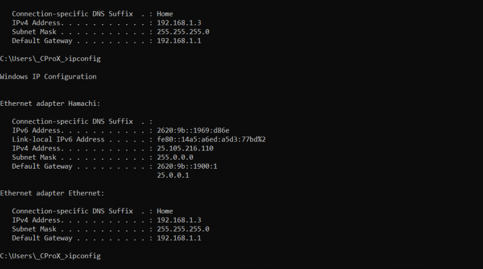Viewport: 483px width, 269px height.
Task: Click the "IPv6 Address" label under Hamachi
Action: pos(37,130)
